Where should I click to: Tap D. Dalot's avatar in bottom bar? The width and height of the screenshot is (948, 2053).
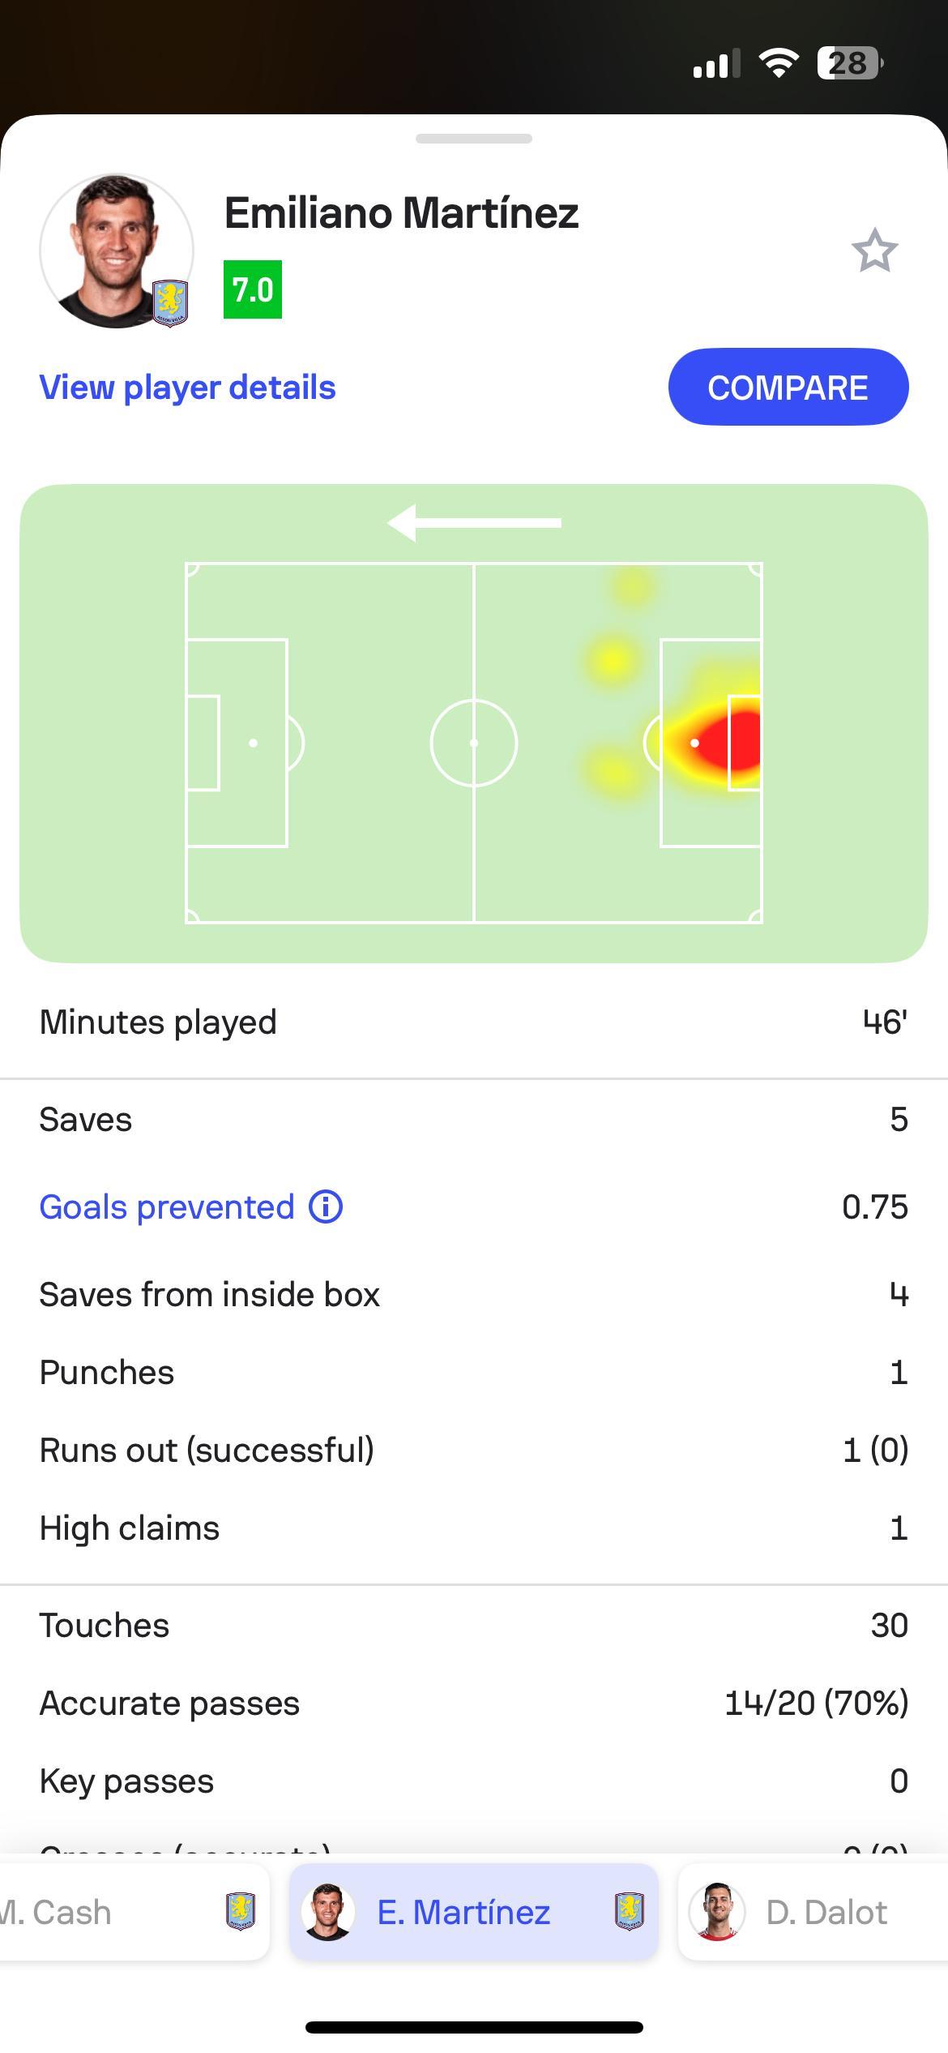[717, 1912]
